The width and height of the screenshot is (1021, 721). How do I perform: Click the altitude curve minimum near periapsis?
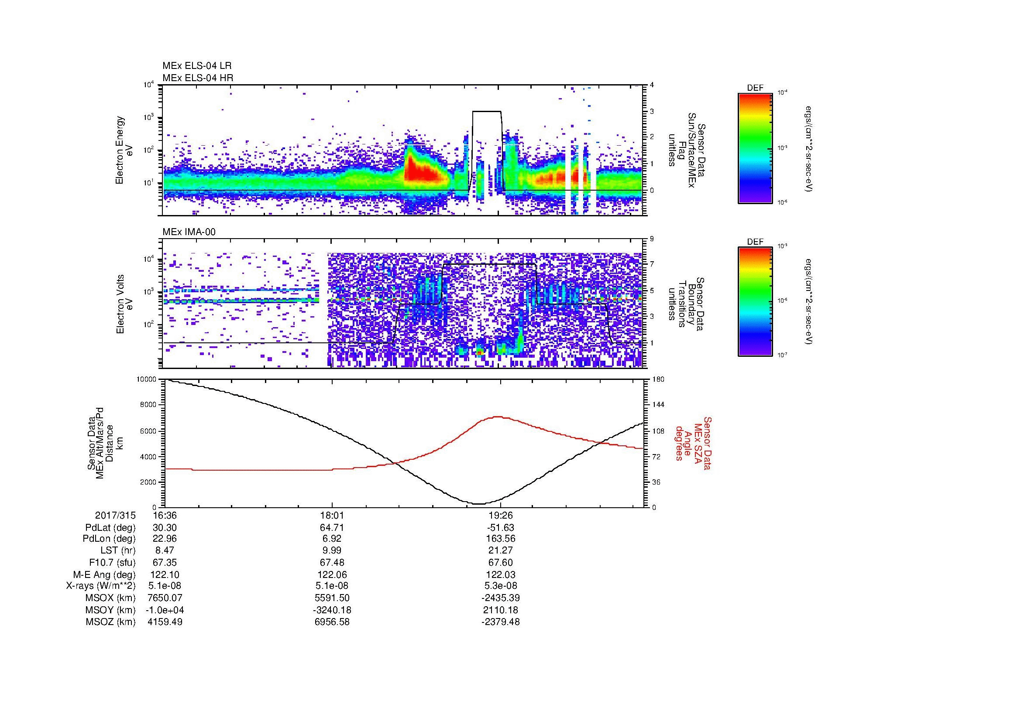pos(478,503)
